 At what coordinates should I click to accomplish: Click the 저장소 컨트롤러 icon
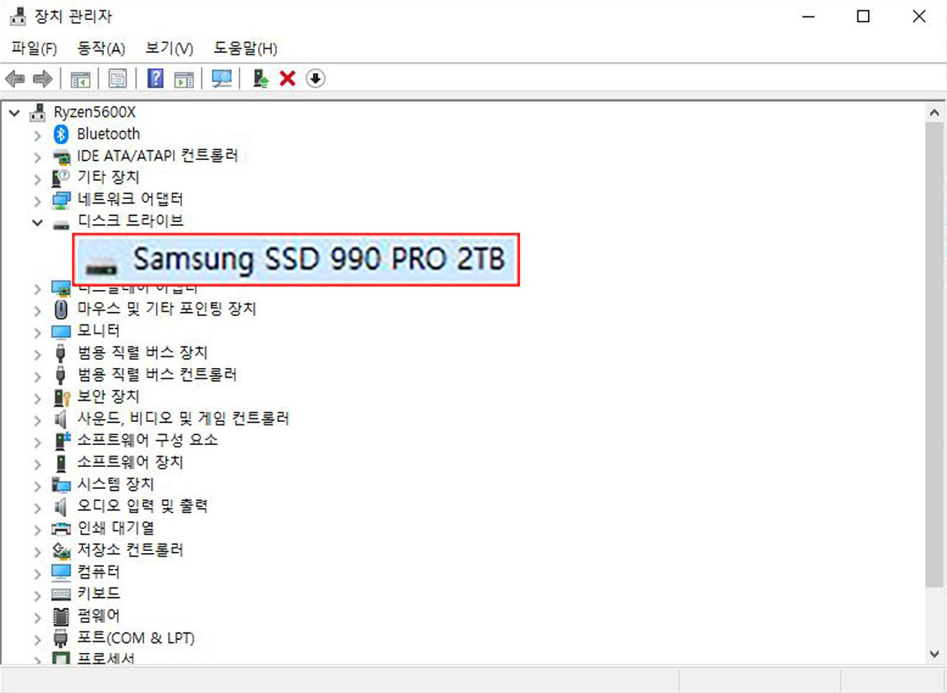tap(61, 550)
